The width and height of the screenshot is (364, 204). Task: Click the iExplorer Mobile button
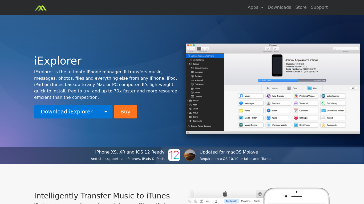point(278,125)
